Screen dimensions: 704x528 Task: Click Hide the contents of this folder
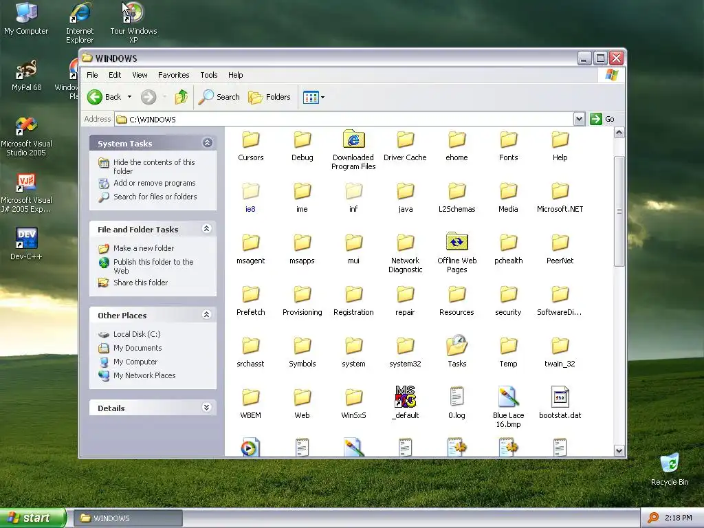[x=154, y=166]
